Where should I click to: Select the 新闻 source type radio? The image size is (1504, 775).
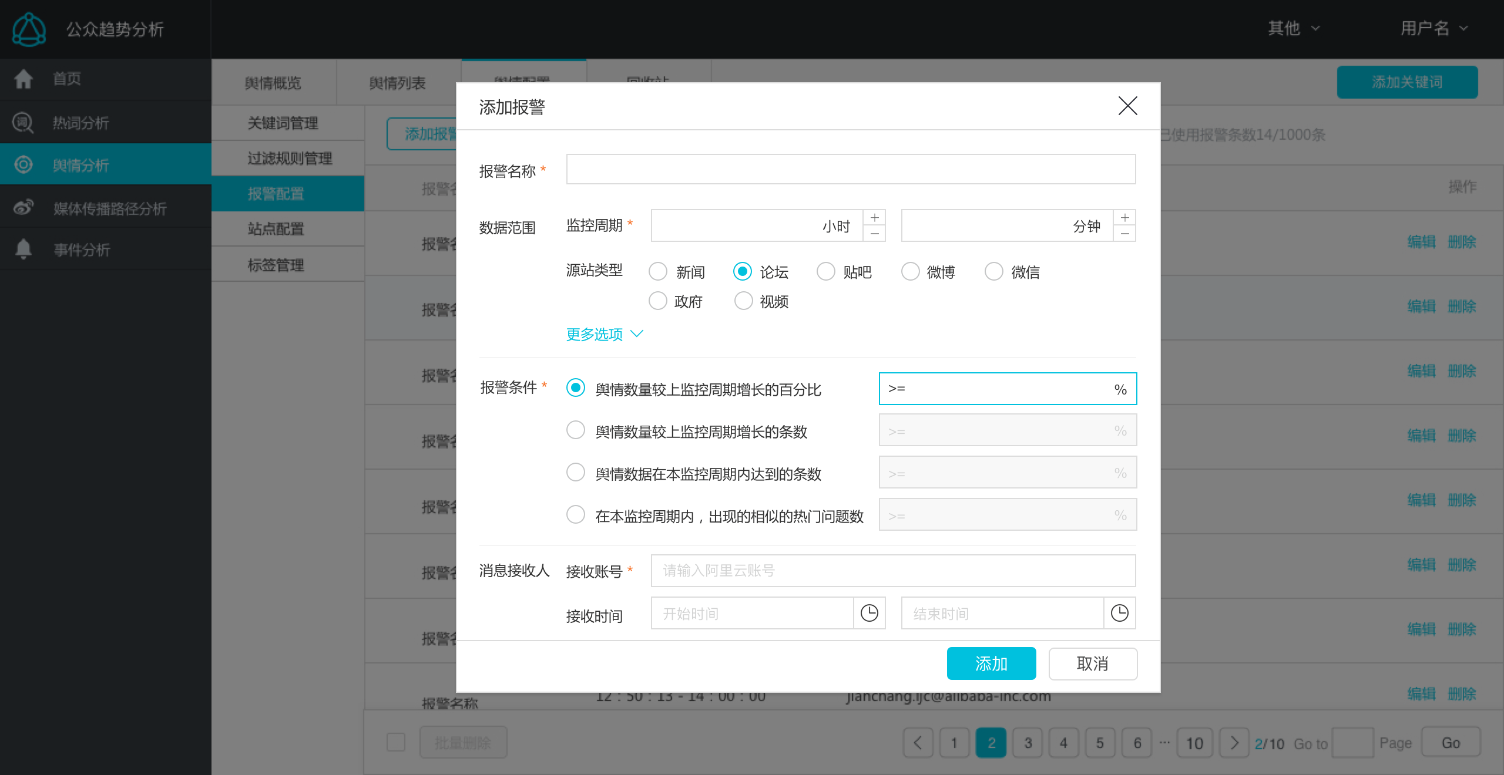[x=657, y=271]
